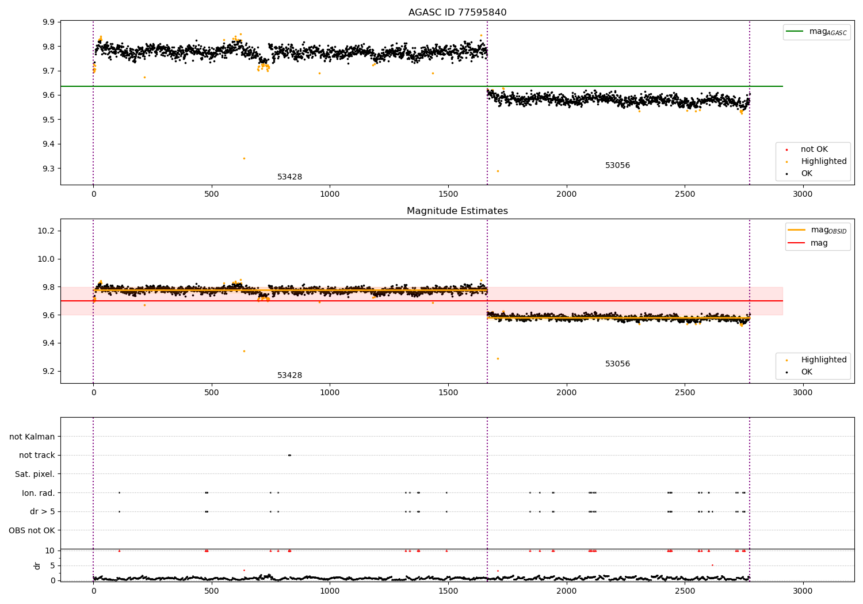This screenshot has width=863, height=604.
Task: Click the "dr > 5" axis label
Action: coord(43,512)
